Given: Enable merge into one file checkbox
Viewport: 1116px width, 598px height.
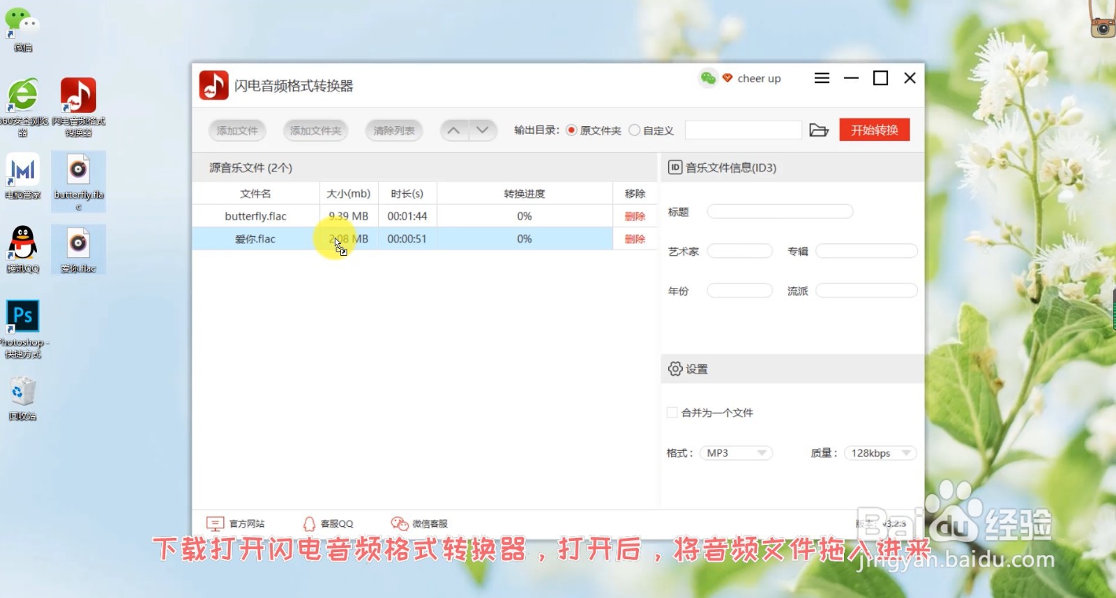Looking at the screenshot, I should tap(672, 413).
